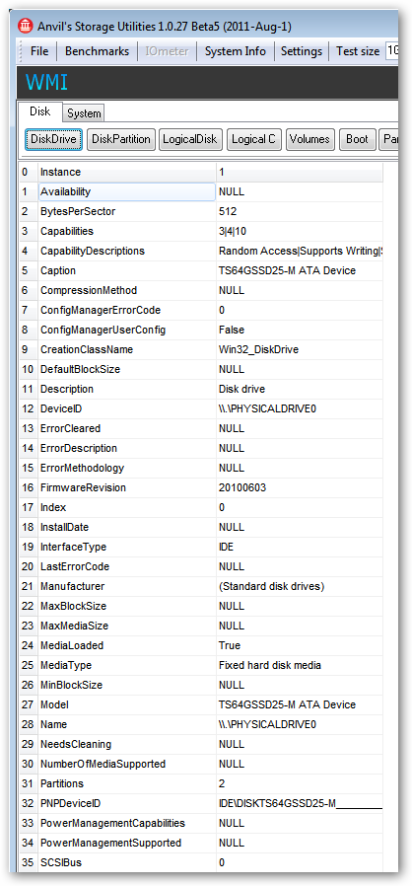Select the MaxBlockSize property name
The width and height of the screenshot is (412, 886).
coord(73,606)
